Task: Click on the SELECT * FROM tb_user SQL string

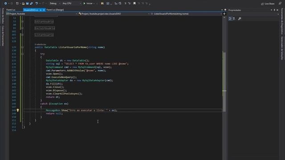Action: (96, 64)
